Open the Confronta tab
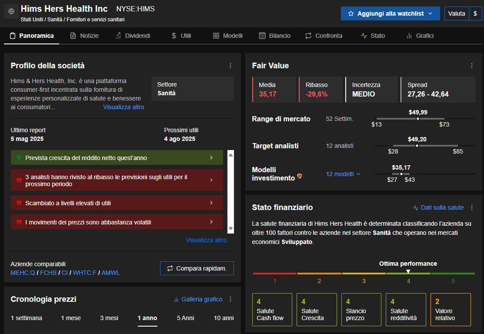This screenshot has width=484, height=334. click(324, 36)
